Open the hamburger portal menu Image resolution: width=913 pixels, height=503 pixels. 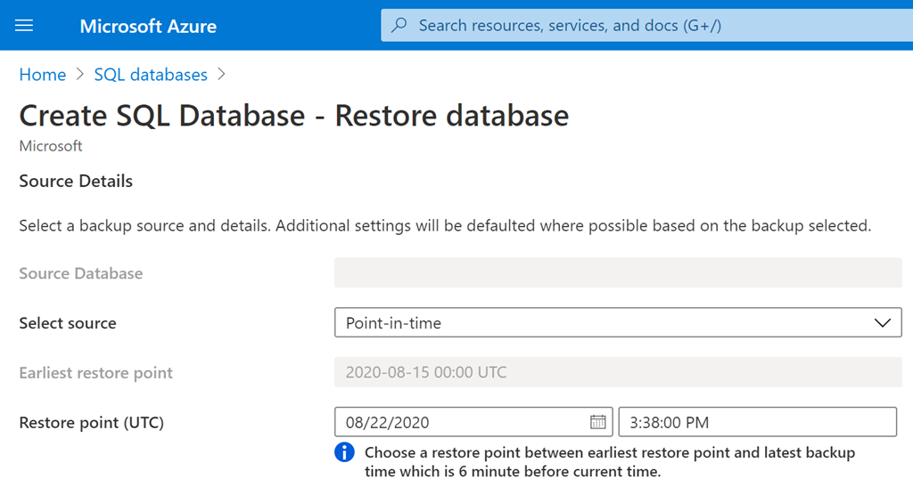coord(24,26)
